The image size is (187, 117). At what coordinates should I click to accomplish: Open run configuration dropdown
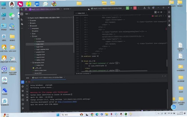pos(108,8)
